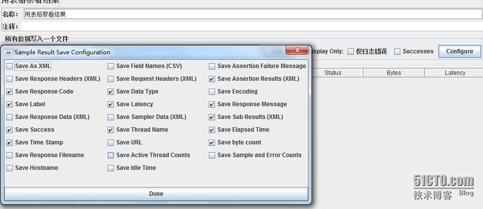Toggle off Save Elapsed Time
Viewport: 483px width, 209px height.
212,130
